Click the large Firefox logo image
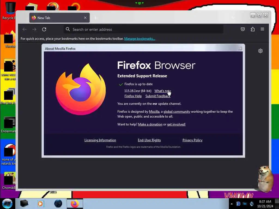The width and height of the screenshot is (279, 209). [81, 89]
